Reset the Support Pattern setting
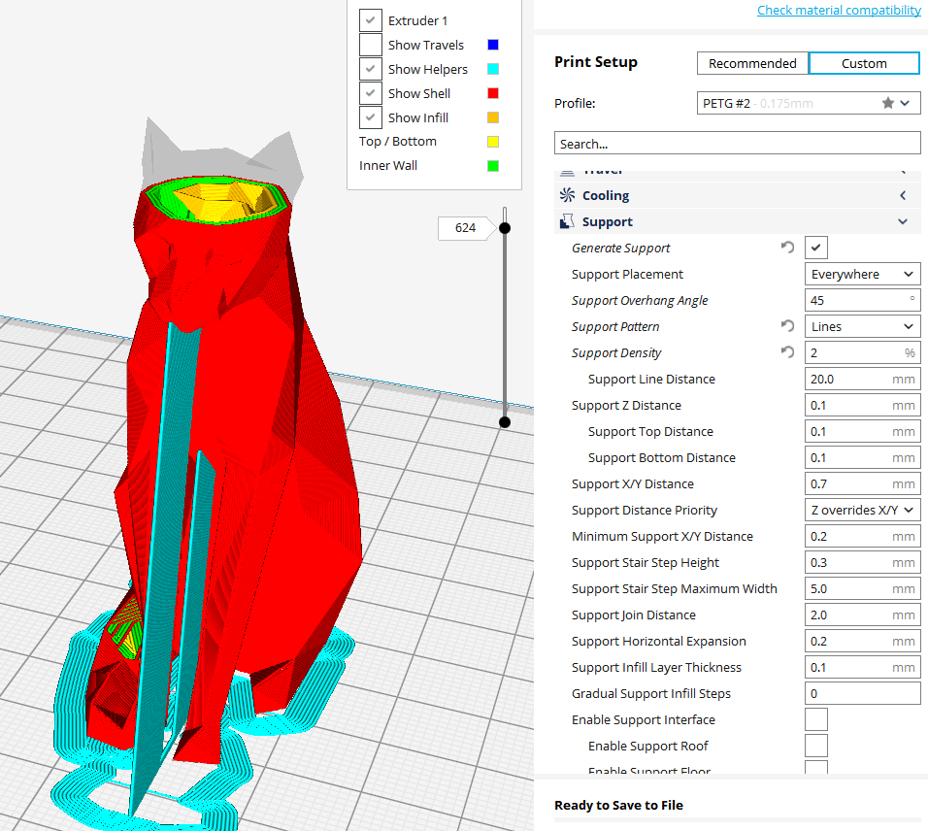The image size is (928, 831). [x=788, y=326]
